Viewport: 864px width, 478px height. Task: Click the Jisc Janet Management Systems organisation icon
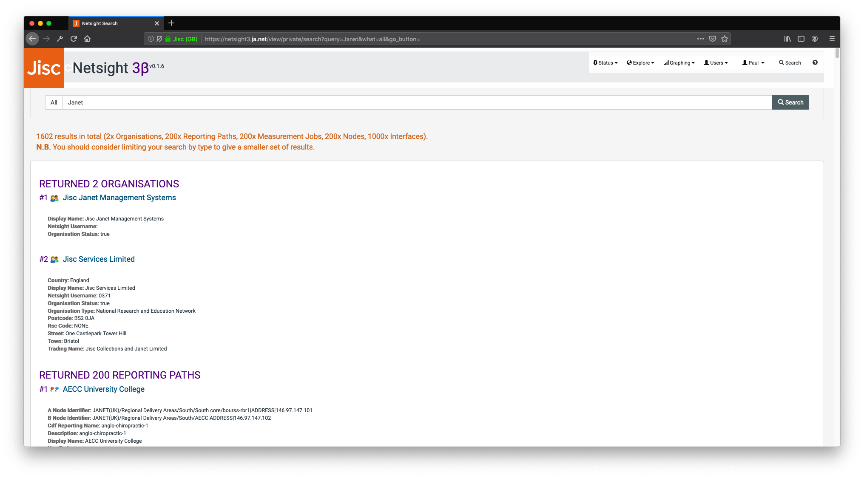[54, 198]
